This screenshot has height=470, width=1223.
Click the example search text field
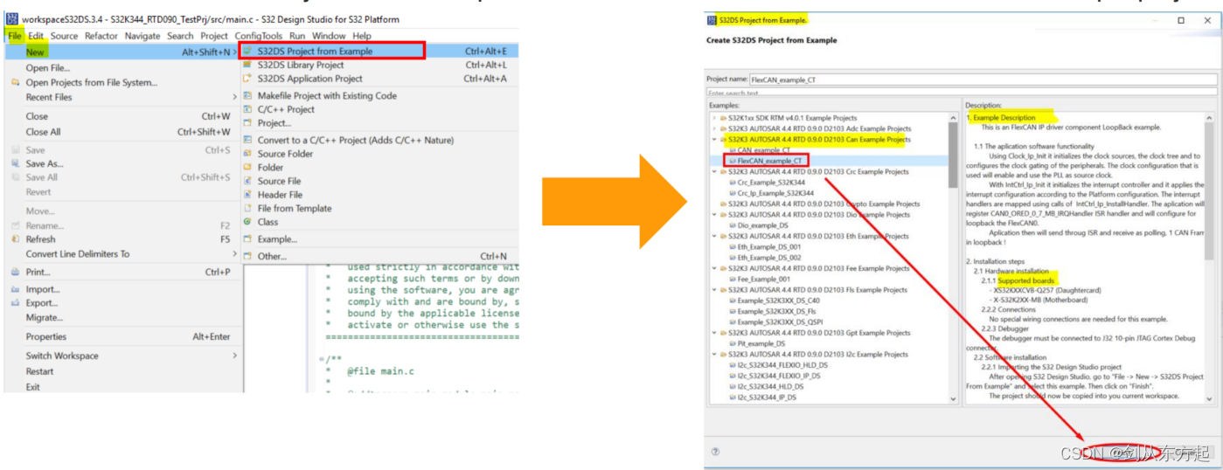962,92
